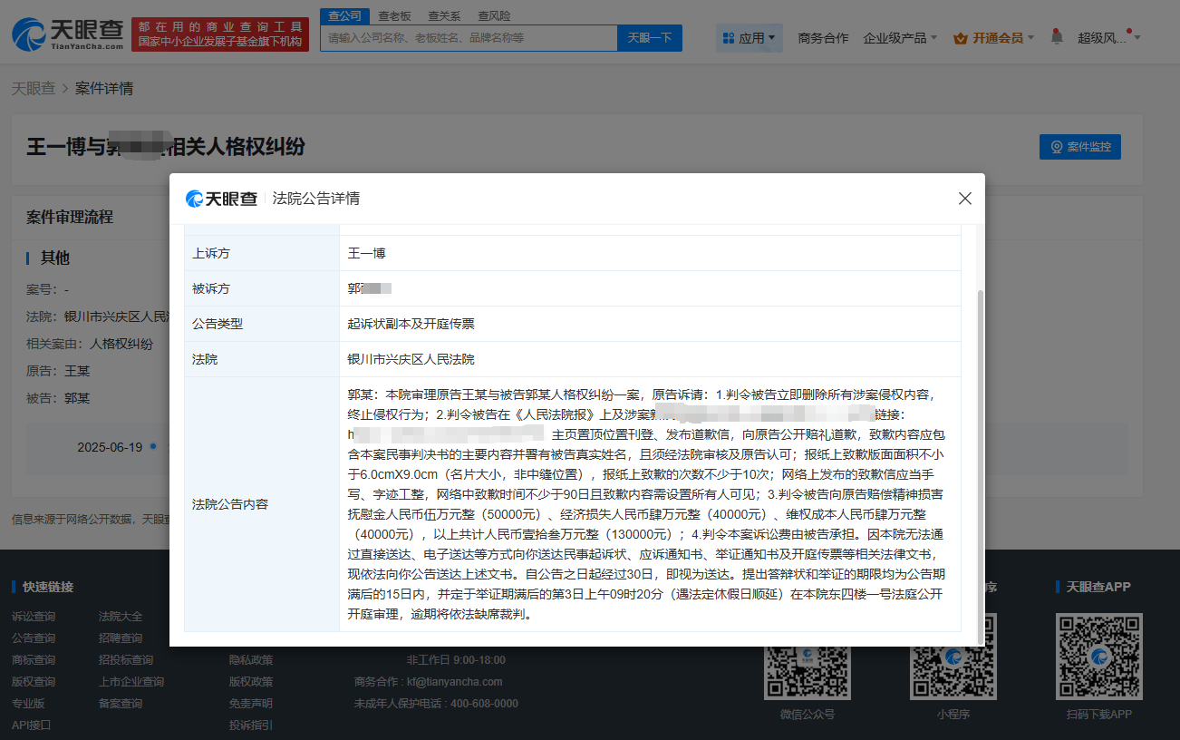1180x740 pixels.
Task: Click the 2025-06-19 timeline marker dot
Action: pyautogui.click(x=153, y=446)
